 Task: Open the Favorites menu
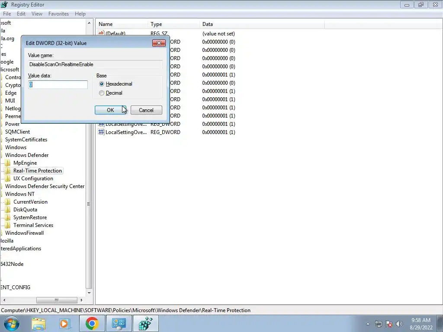click(x=58, y=13)
